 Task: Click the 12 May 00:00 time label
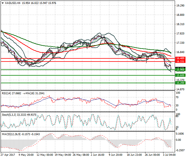[x=45, y=155]
